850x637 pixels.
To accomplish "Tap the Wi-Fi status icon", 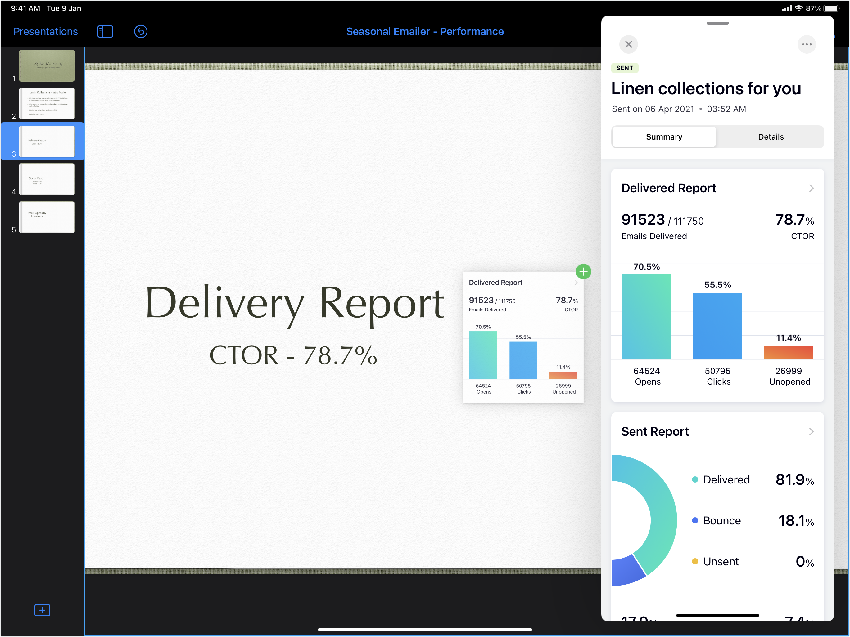I will (798, 8).
